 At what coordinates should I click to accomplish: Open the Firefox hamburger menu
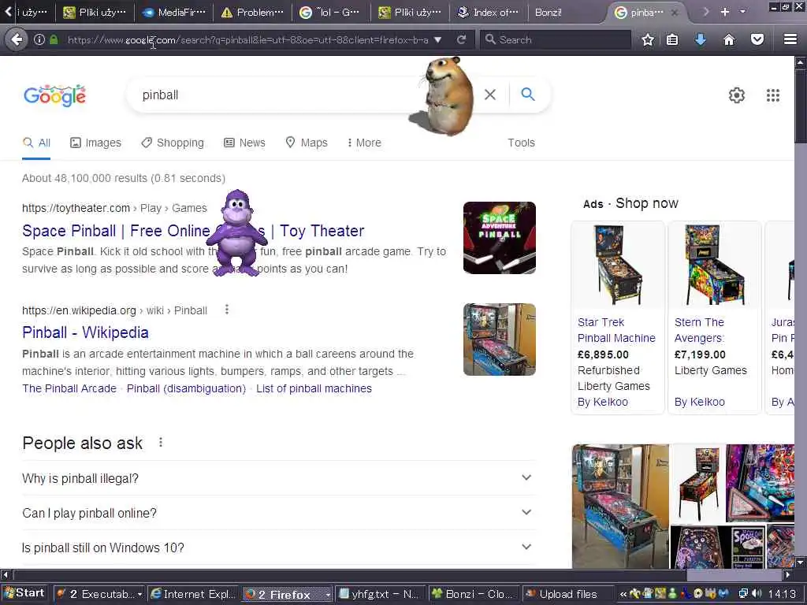tap(790, 39)
